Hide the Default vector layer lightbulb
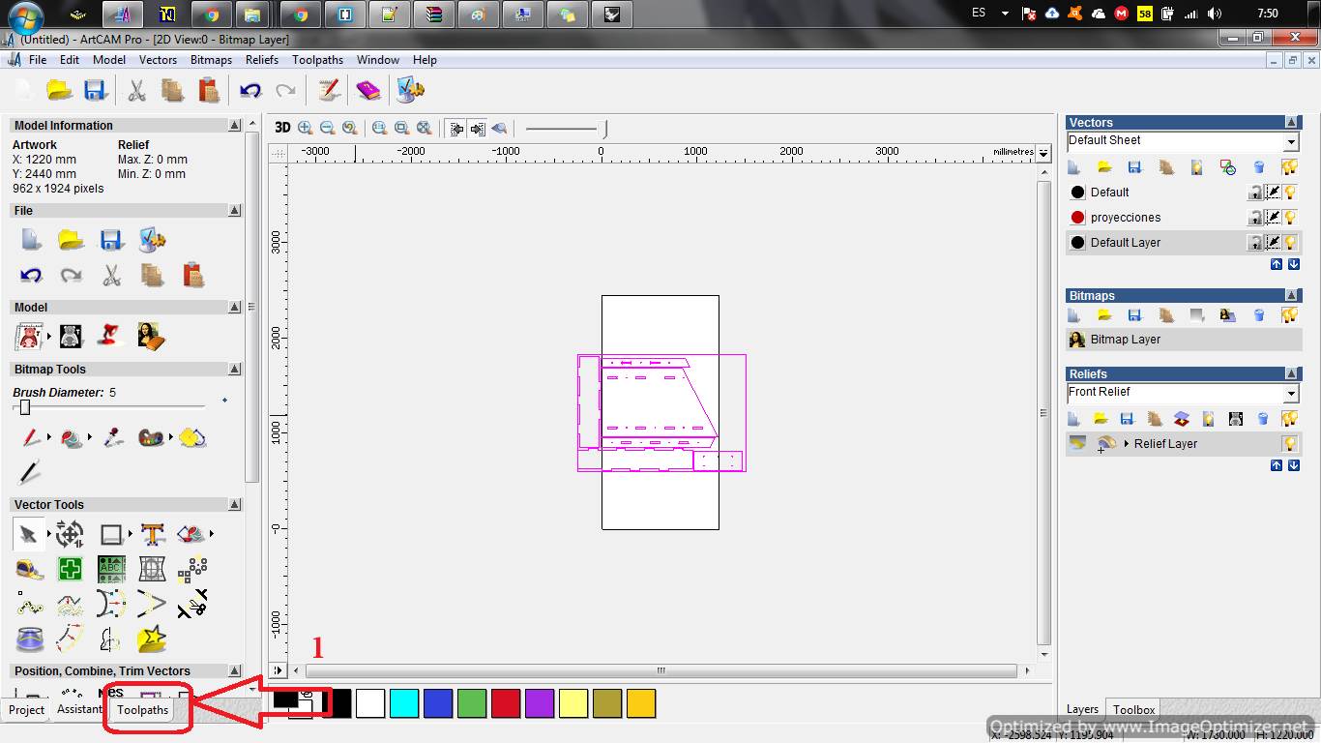This screenshot has width=1321, height=743. coord(1290,193)
